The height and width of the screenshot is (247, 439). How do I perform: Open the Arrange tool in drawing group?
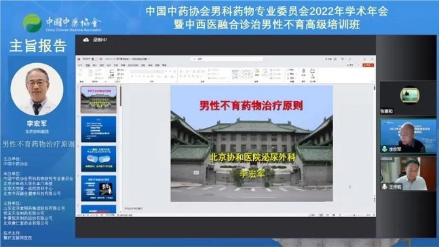(256, 74)
